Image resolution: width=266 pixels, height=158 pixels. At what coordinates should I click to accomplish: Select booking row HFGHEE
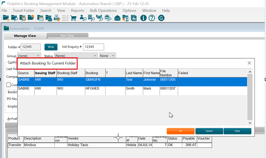[x=132, y=91]
